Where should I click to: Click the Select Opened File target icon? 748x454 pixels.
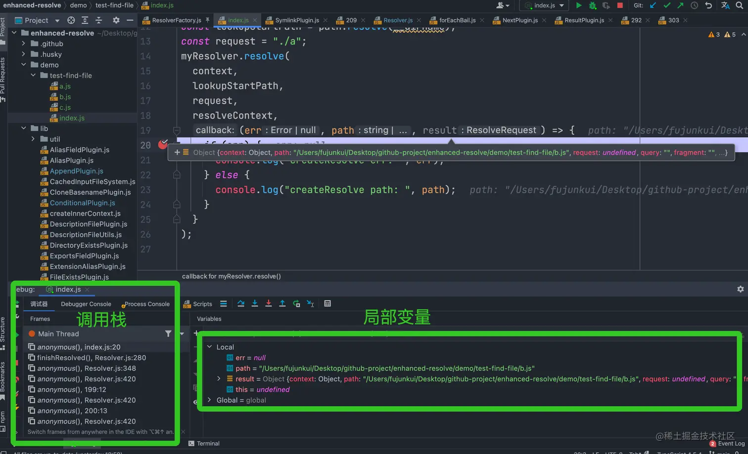point(71,20)
